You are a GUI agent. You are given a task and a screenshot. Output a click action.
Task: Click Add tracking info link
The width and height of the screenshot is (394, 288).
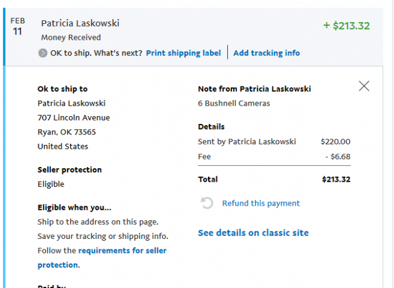267,53
